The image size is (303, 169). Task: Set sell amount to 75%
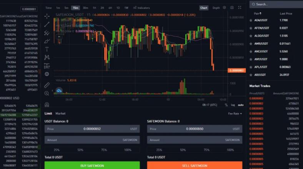(206, 150)
